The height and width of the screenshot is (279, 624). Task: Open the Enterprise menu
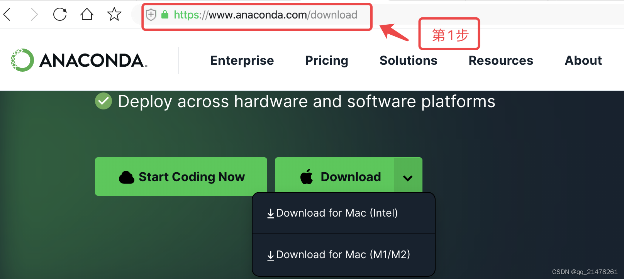pos(242,61)
